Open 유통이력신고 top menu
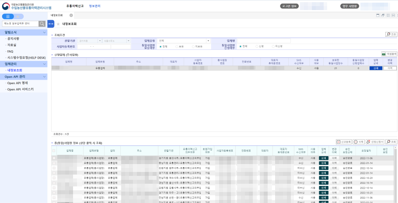The image size is (398, 203). (75, 6)
